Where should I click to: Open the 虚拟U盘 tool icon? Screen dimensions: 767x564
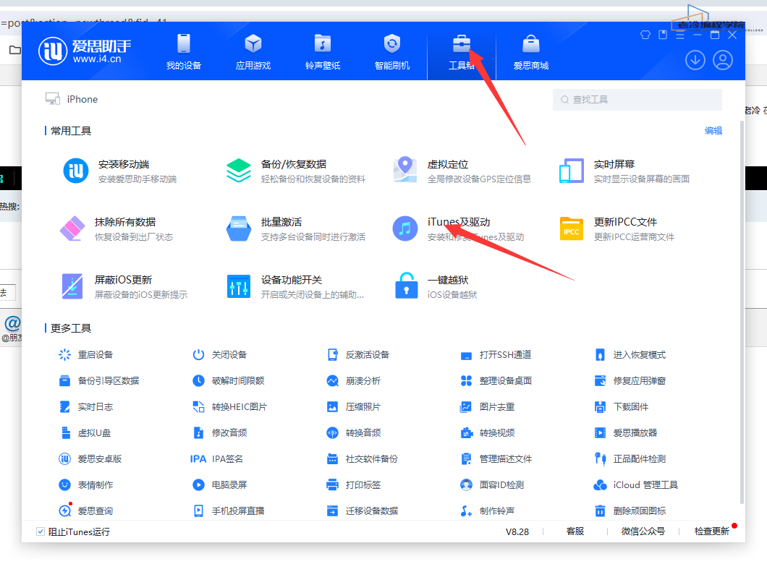(x=66, y=432)
